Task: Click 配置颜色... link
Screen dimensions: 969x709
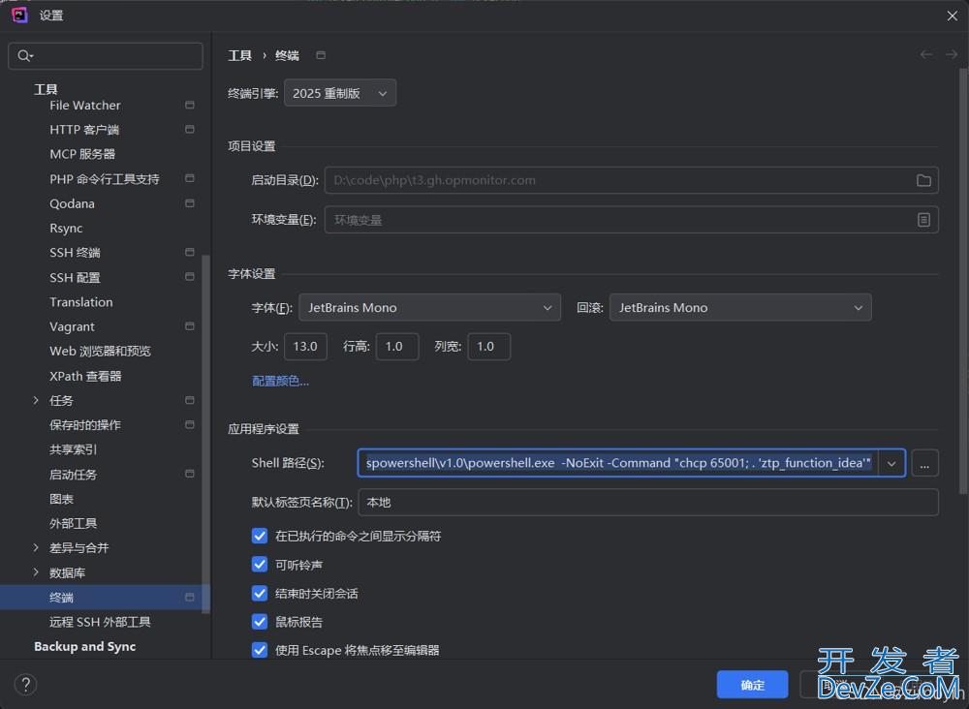Action: pos(280,381)
